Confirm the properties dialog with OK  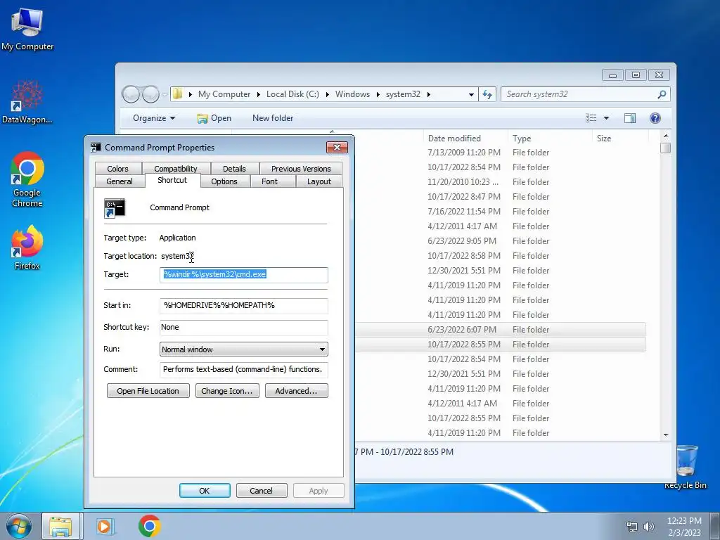click(205, 491)
